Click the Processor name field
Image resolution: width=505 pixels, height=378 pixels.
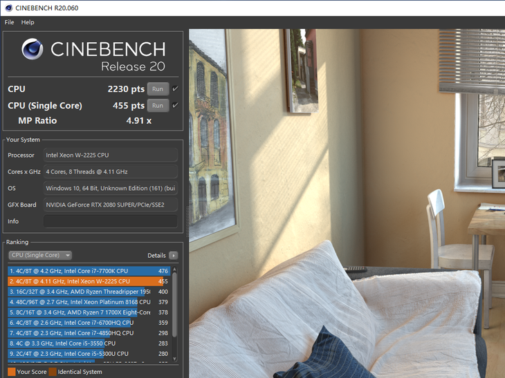click(111, 155)
